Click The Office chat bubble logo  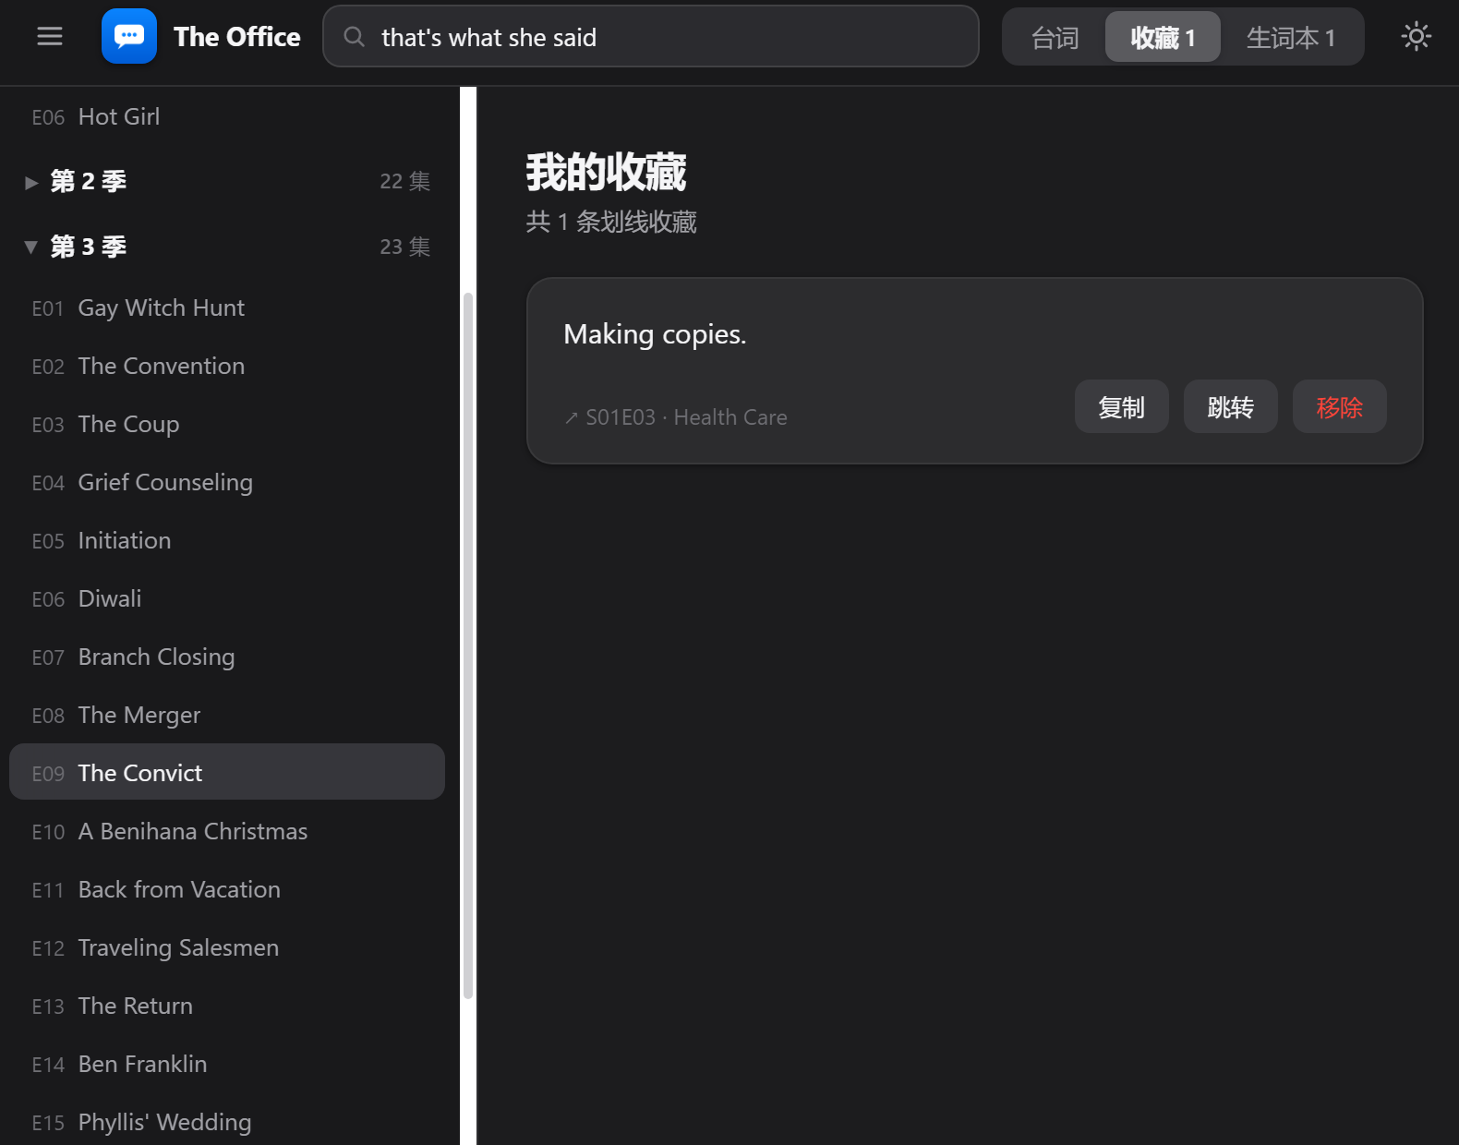pyautogui.click(x=129, y=36)
